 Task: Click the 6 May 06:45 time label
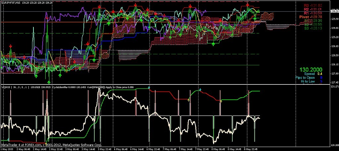pyautogui.click(x=121, y=149)
